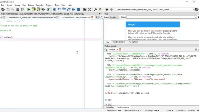Undock the editor pane icon
This screenshot has height=112, width=199.
[99, 14]
